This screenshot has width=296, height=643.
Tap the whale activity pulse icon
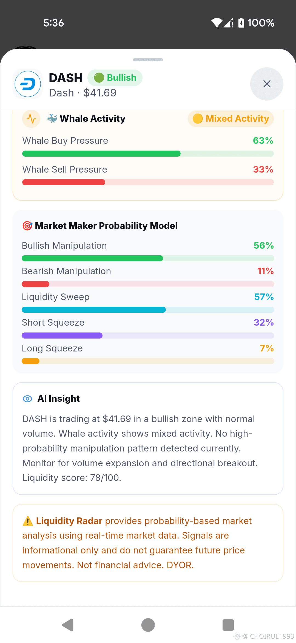point(31,119)
